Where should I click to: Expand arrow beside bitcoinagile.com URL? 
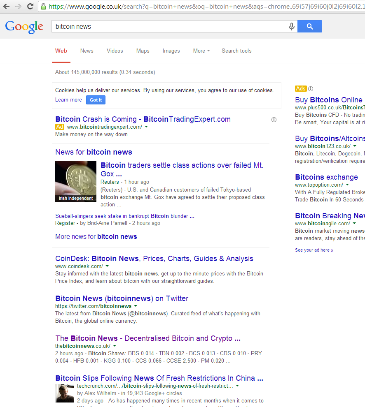(x=354, y=223)
